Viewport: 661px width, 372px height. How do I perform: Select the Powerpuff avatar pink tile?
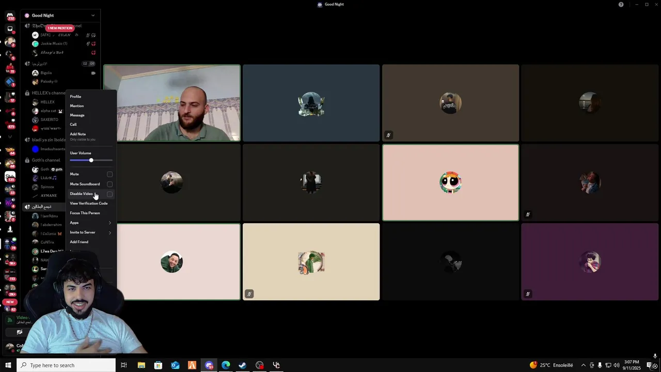click(450, 182)
